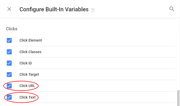Click the scrollbar track above the thumb
Screen dimensions: 180x106
(178, 54)
